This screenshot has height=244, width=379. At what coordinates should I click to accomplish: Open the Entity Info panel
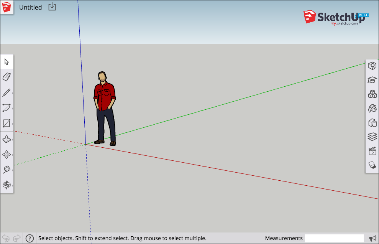click(x=372, y=66)
